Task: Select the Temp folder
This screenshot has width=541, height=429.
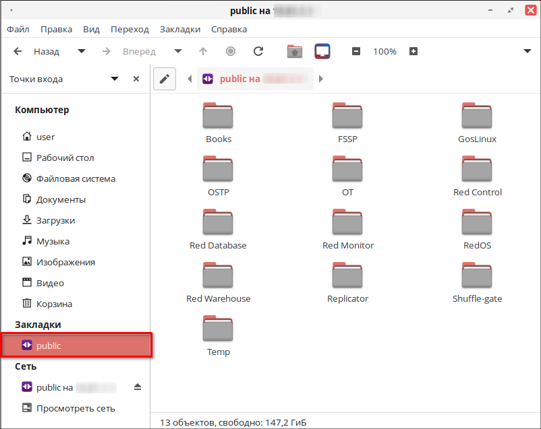Action: coord(219,336)
